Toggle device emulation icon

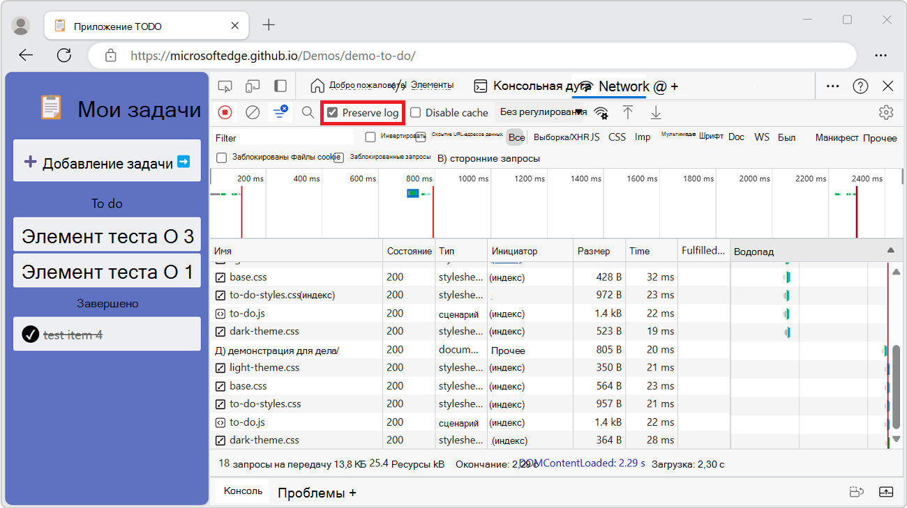[x=253, y=86]
